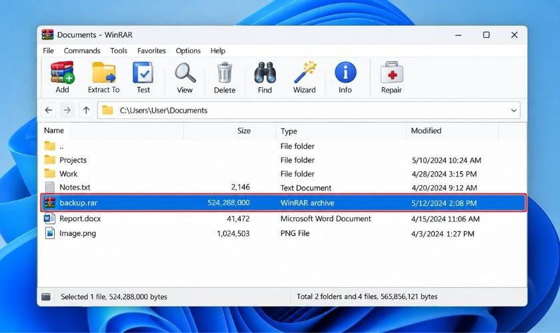Click the Image.png picture icon
The width and height of the screenshot is (560, 333).
49,233
